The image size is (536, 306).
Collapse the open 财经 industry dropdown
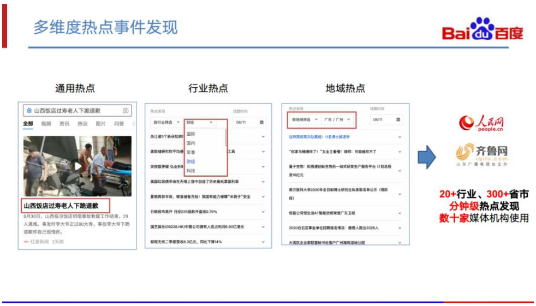click(200, 122)
